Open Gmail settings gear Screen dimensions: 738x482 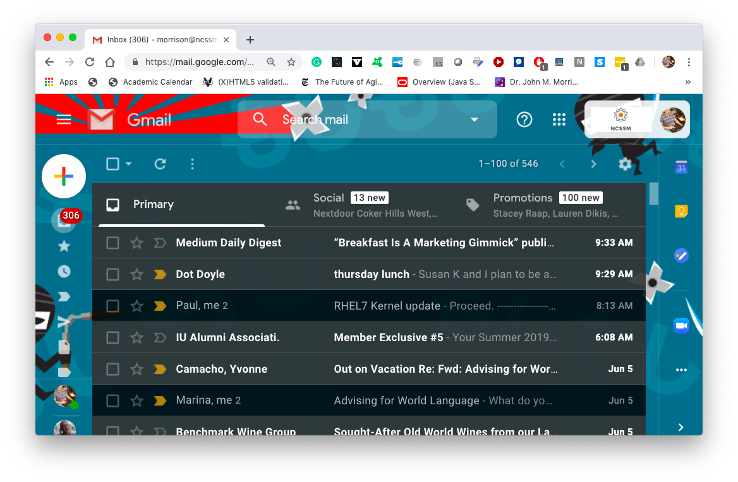[x=624, y=164]
